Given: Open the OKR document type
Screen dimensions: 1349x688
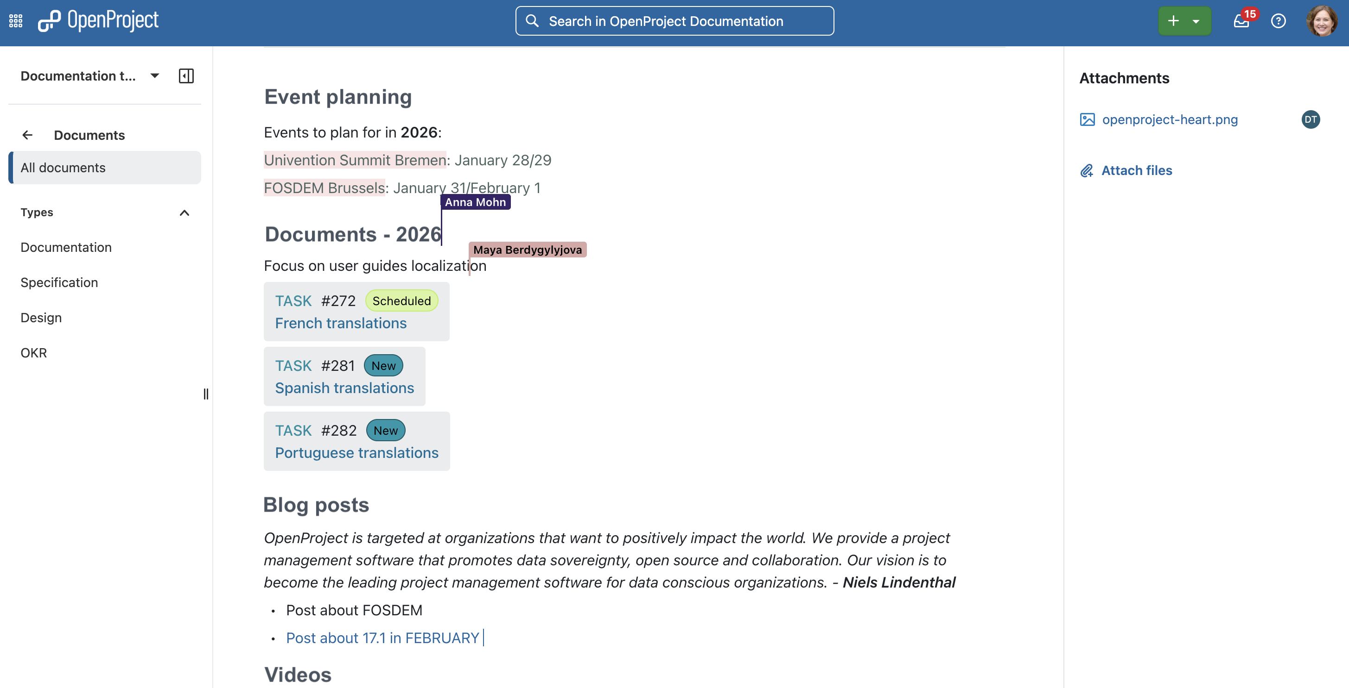Looking at the screenshot, I should pyautogui.click(x=33, y=353).
